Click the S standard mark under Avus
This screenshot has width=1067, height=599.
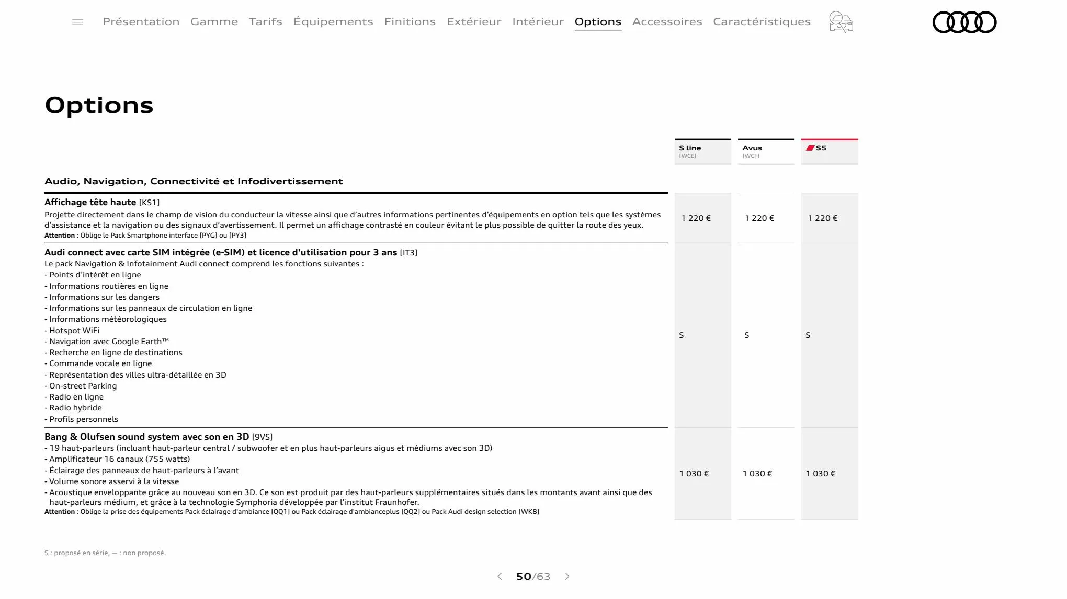[x=747, y=335]
